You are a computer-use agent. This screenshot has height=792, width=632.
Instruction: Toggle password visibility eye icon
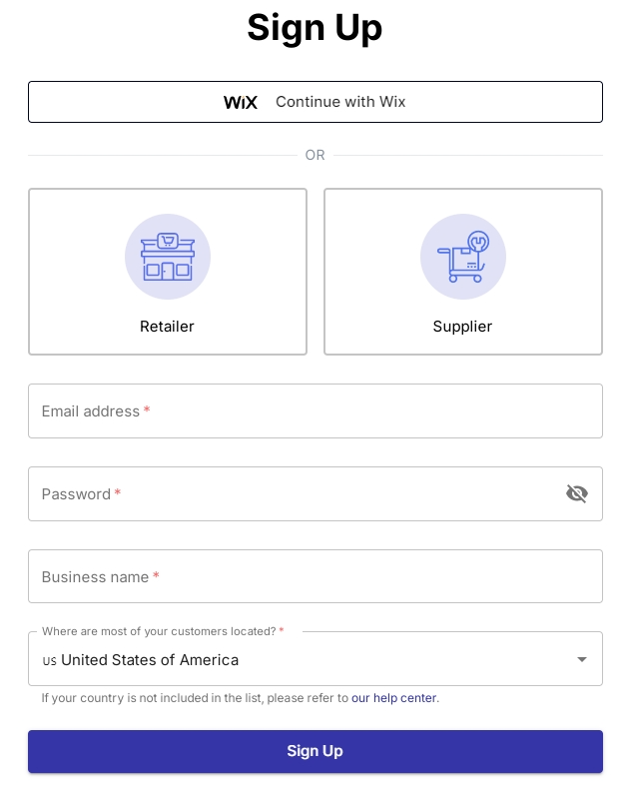[x=577, y=493]
